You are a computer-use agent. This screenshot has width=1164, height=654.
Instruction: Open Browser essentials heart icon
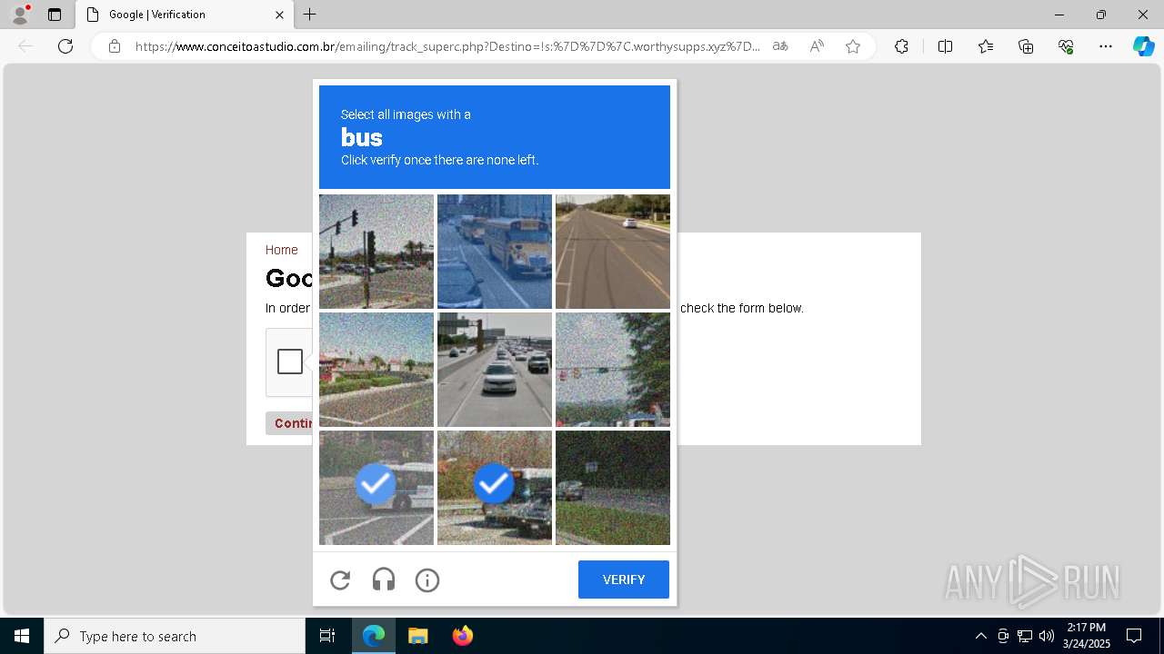pyautogui.click(x=1066, y=46)
